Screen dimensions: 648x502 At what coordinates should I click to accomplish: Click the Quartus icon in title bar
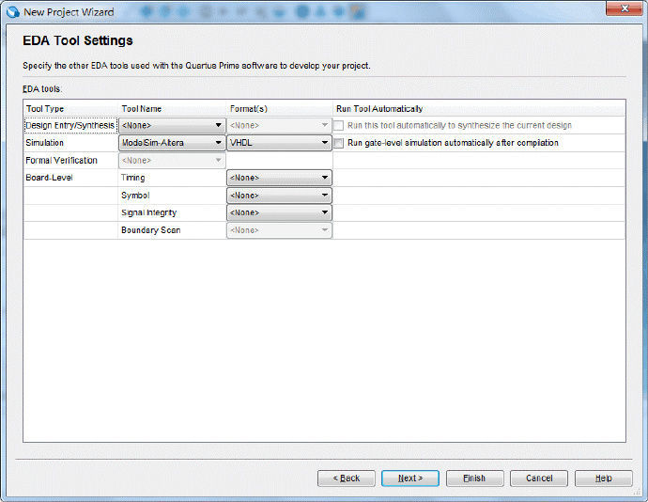(13, 12)
